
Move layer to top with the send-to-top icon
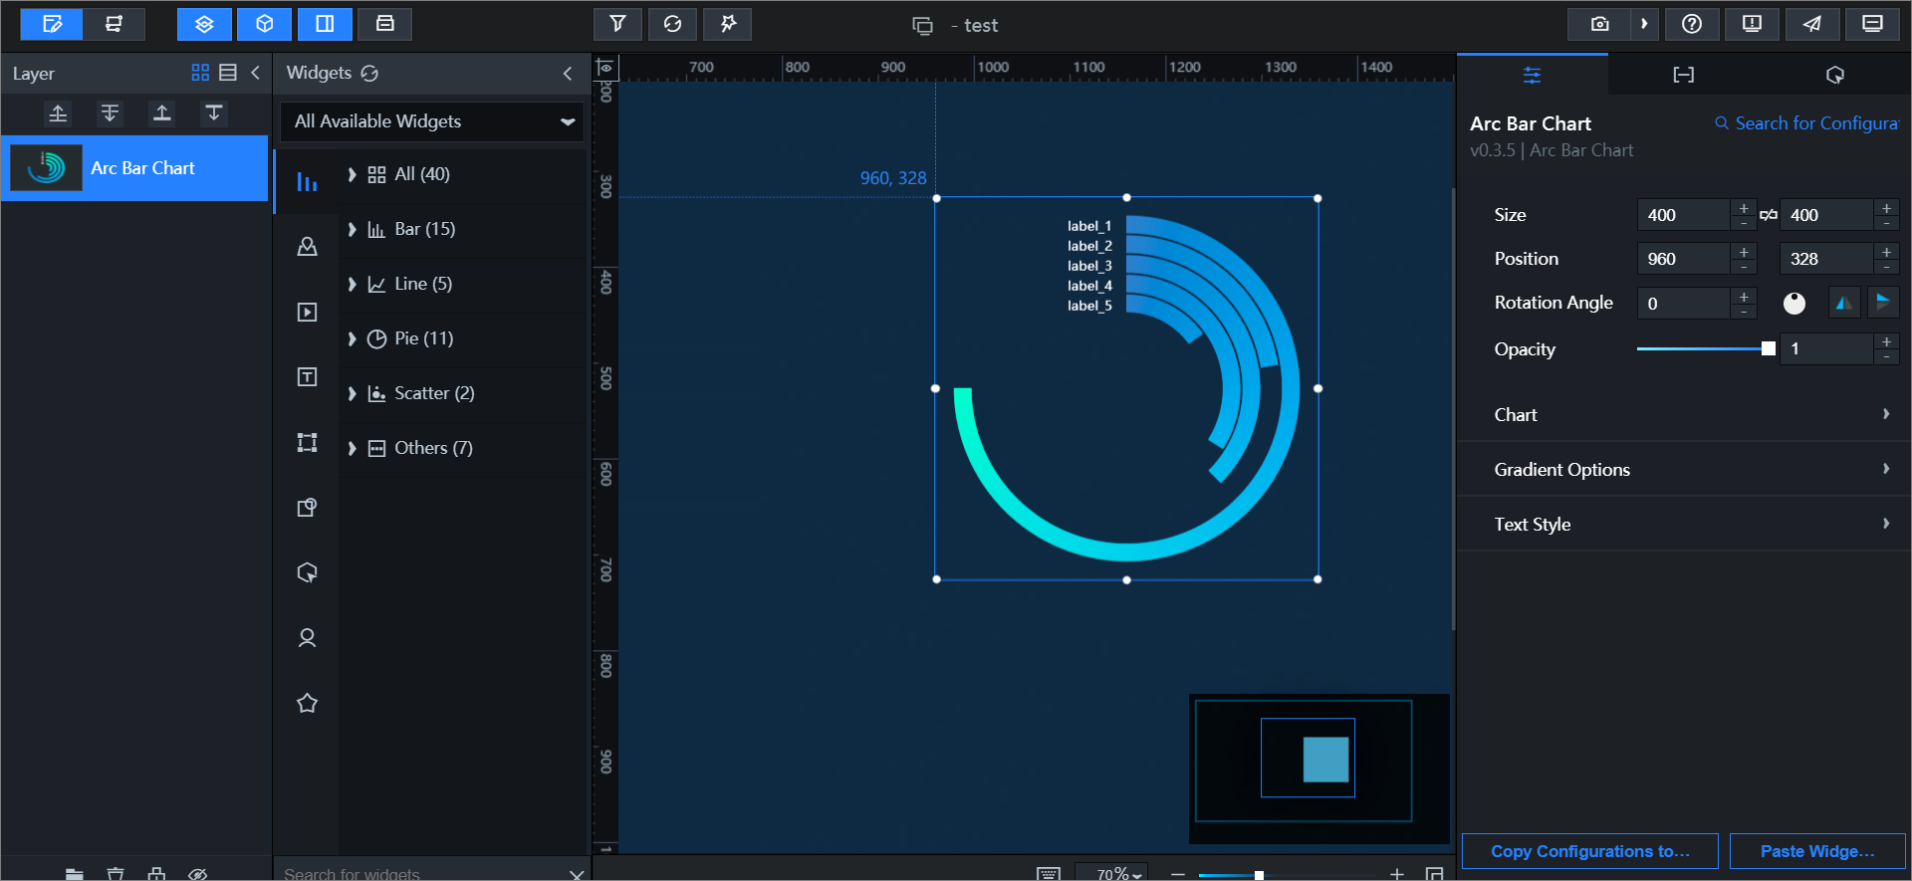tap(161, 113)
